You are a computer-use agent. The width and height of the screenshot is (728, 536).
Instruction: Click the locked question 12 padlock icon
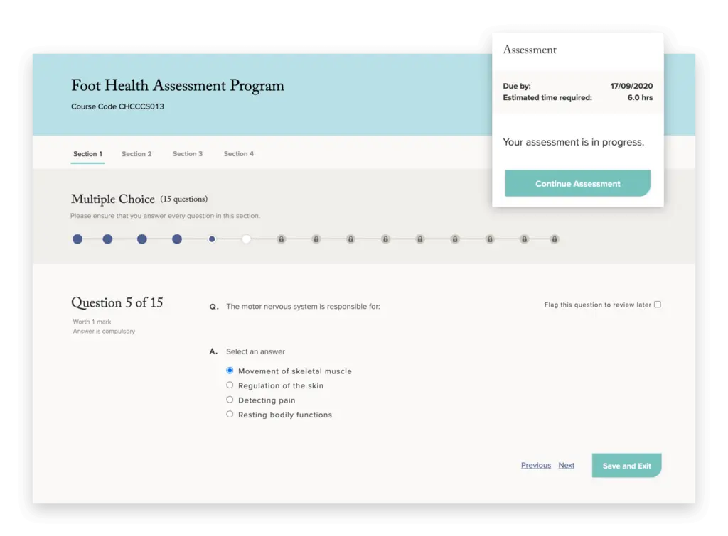(455, 239)
